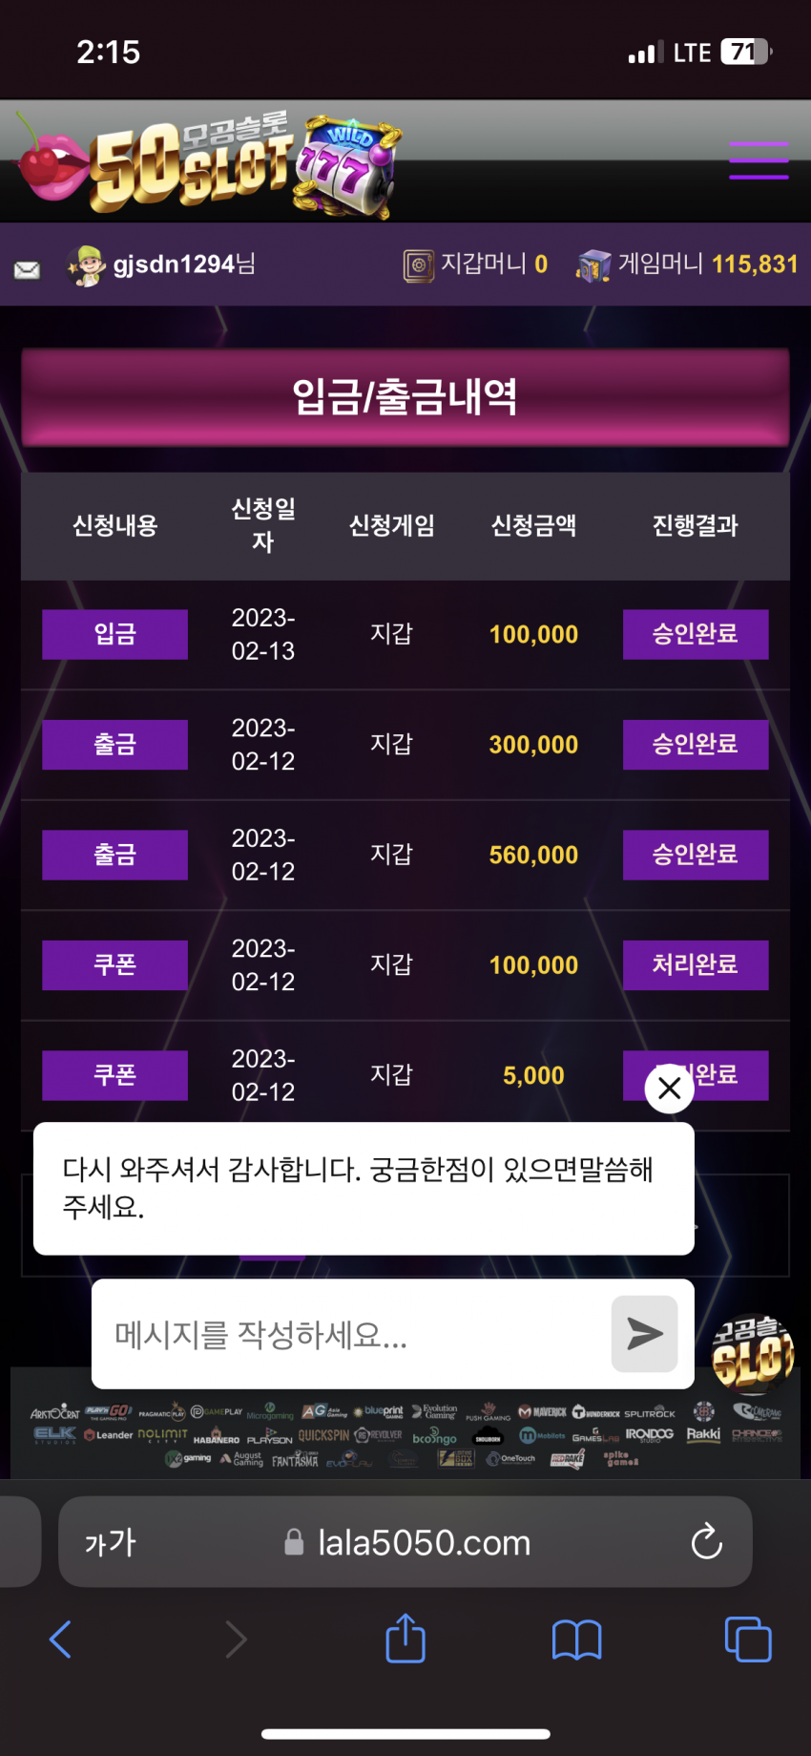
Task: Tap 처리완료 for the 100,000 coupon
Action: point(696,965)
